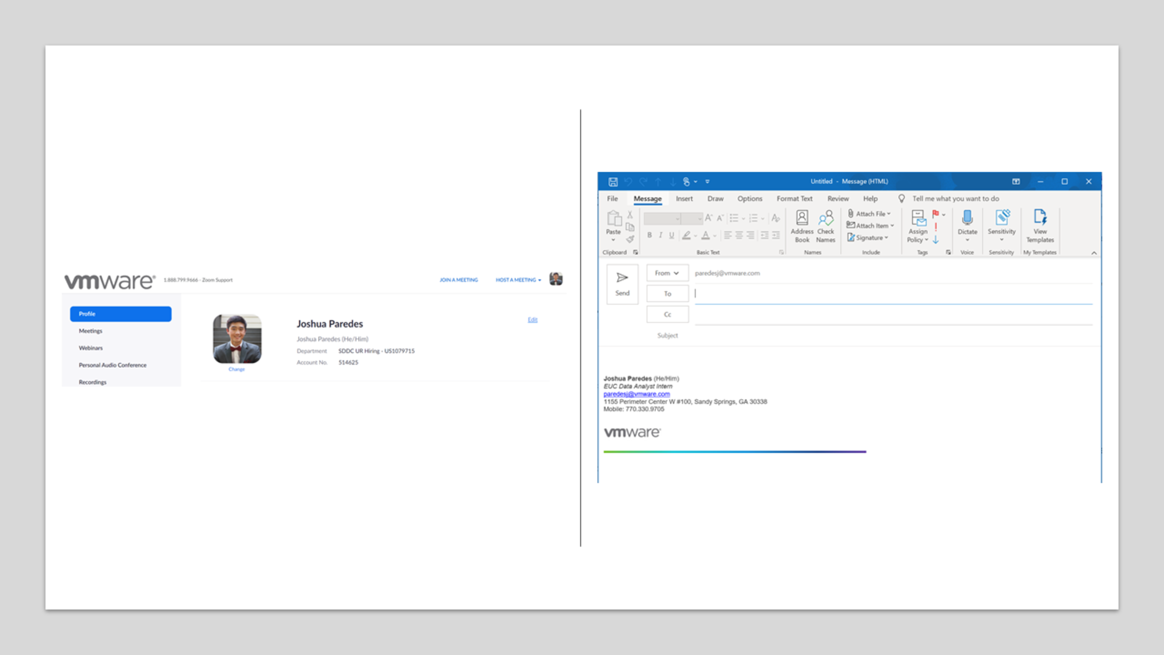This screenshot has width=1164, height=655.
Task: Click the Join a Meeting link
Action: tap(458, 280)
